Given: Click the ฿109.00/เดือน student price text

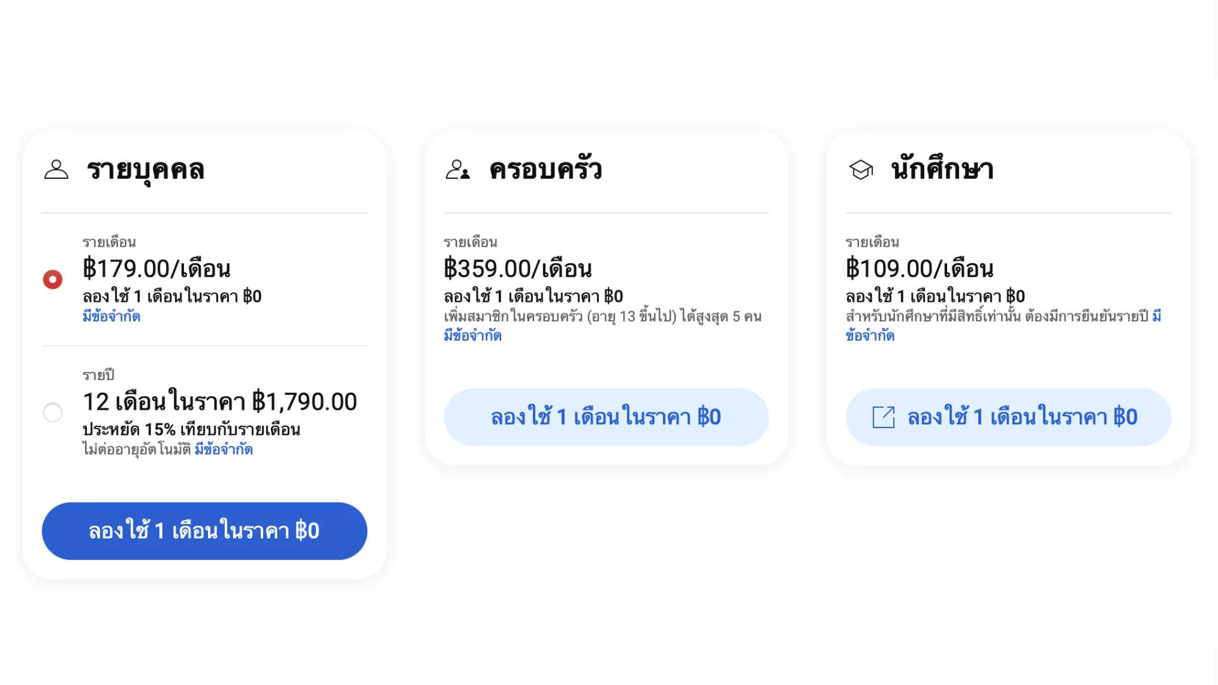Looking at the screenshot, I should pos(919,269).
